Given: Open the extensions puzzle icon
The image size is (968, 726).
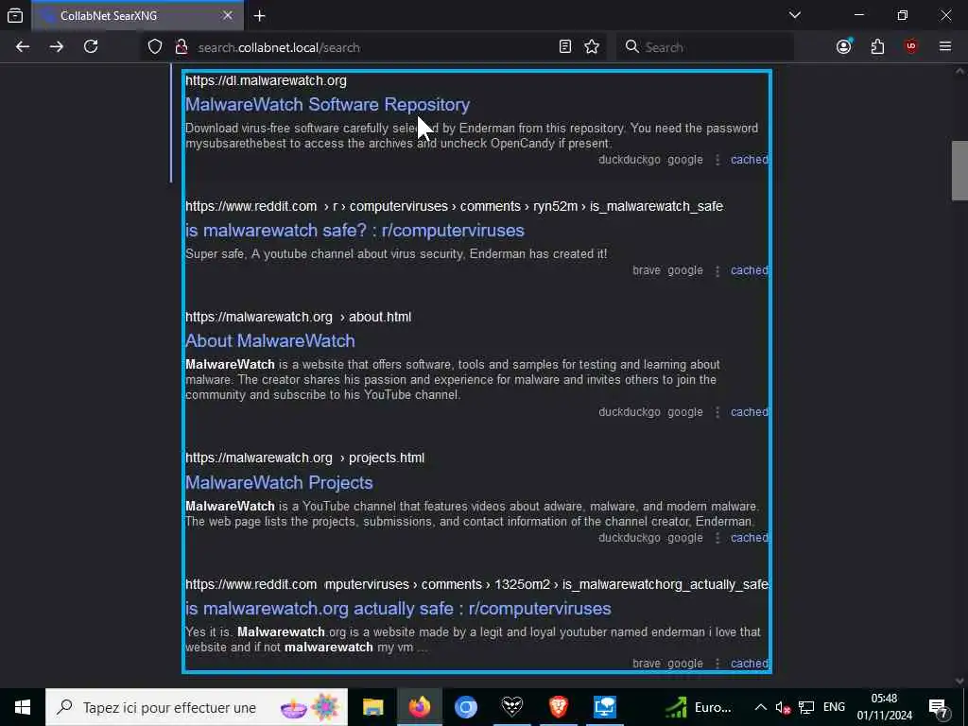Looking at the screenshot, I should (877, 47).
